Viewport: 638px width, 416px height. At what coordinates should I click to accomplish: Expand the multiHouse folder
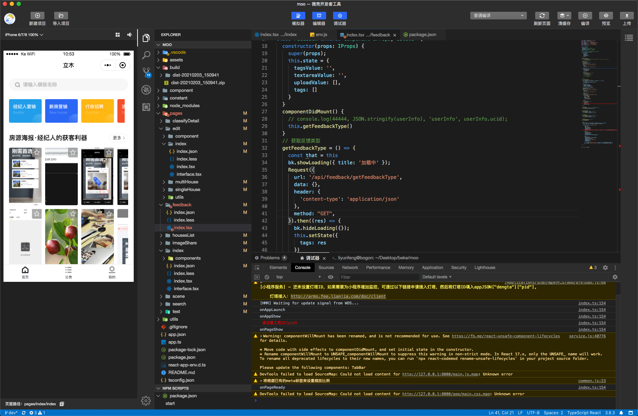click(x=203, y=182)
